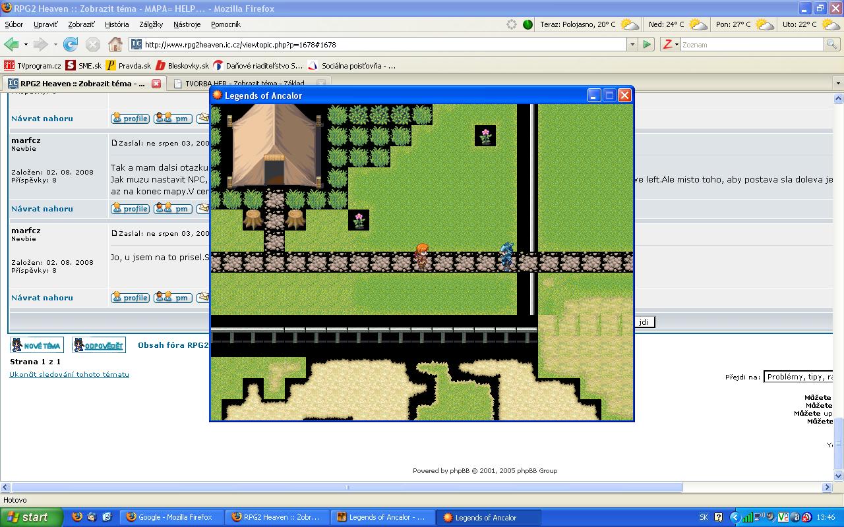Click the clock showing 13:46
The width and height of the screenshot is (844, 527).
826,517
